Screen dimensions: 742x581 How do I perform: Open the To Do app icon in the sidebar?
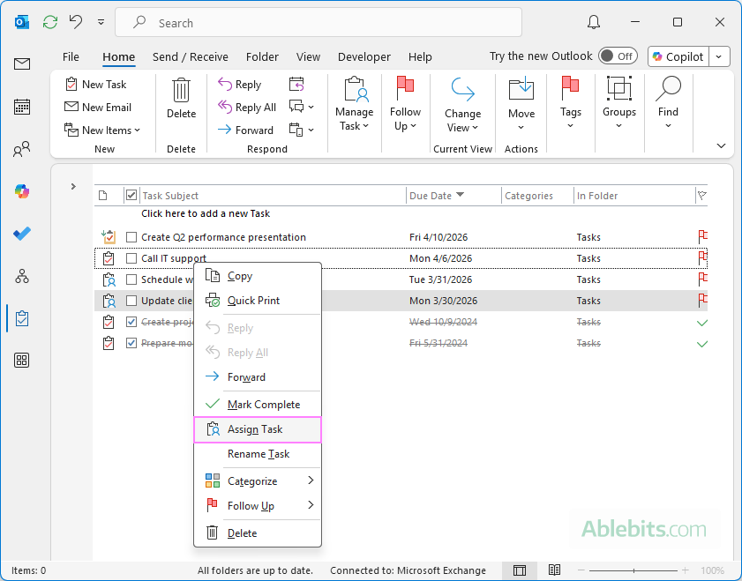(21, 234)
